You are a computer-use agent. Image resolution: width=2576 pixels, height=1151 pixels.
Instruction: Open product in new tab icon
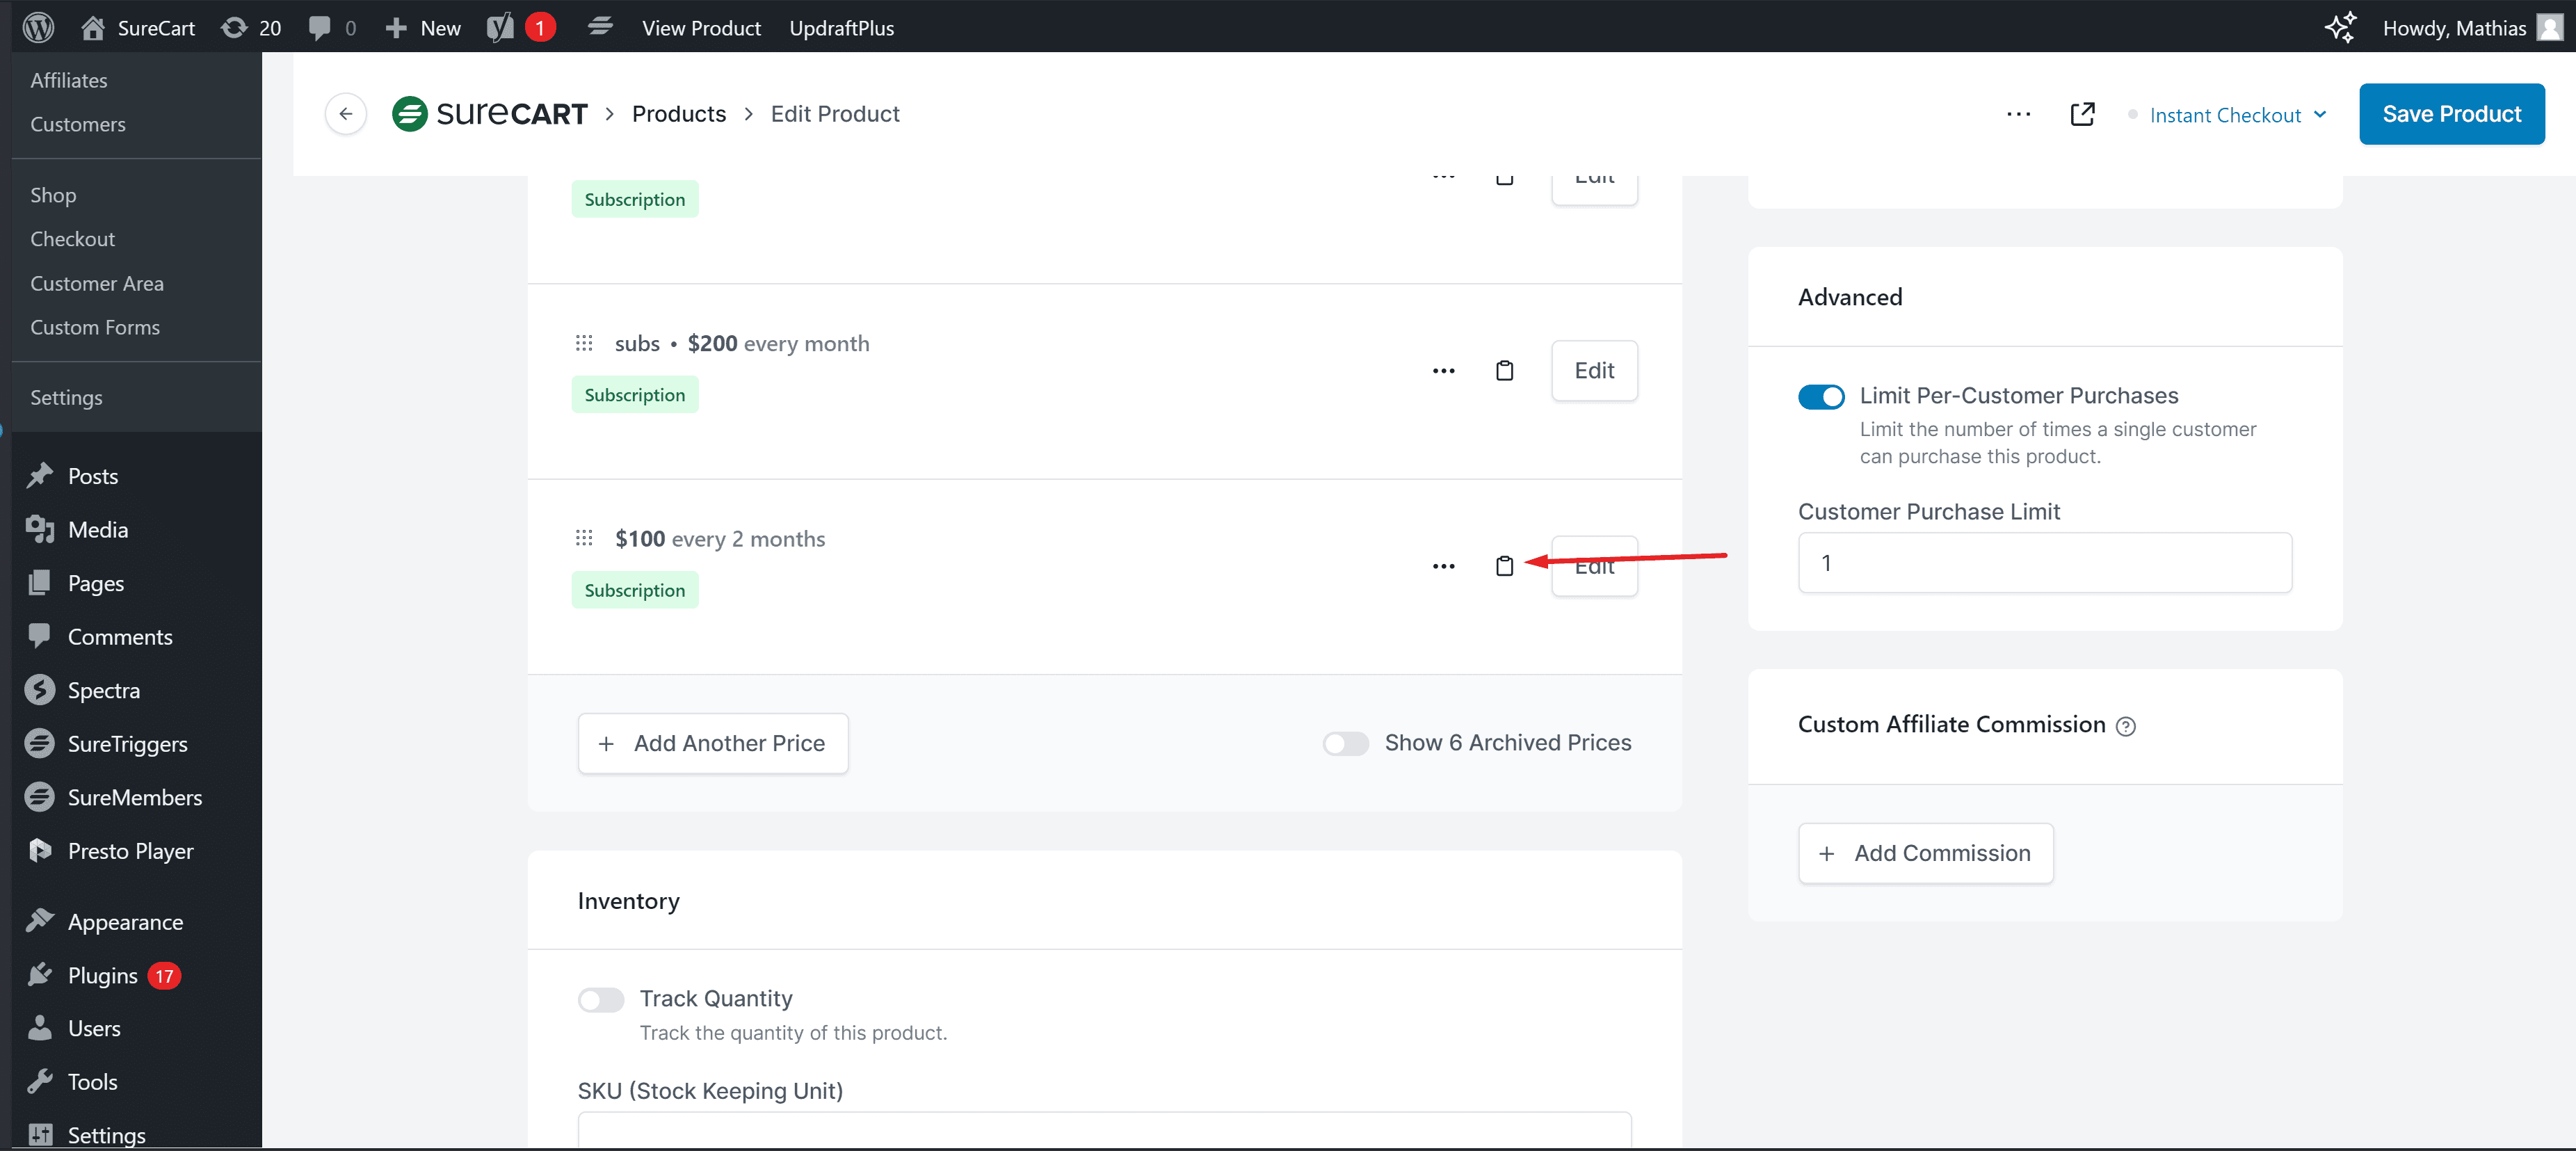point(2082,114)
